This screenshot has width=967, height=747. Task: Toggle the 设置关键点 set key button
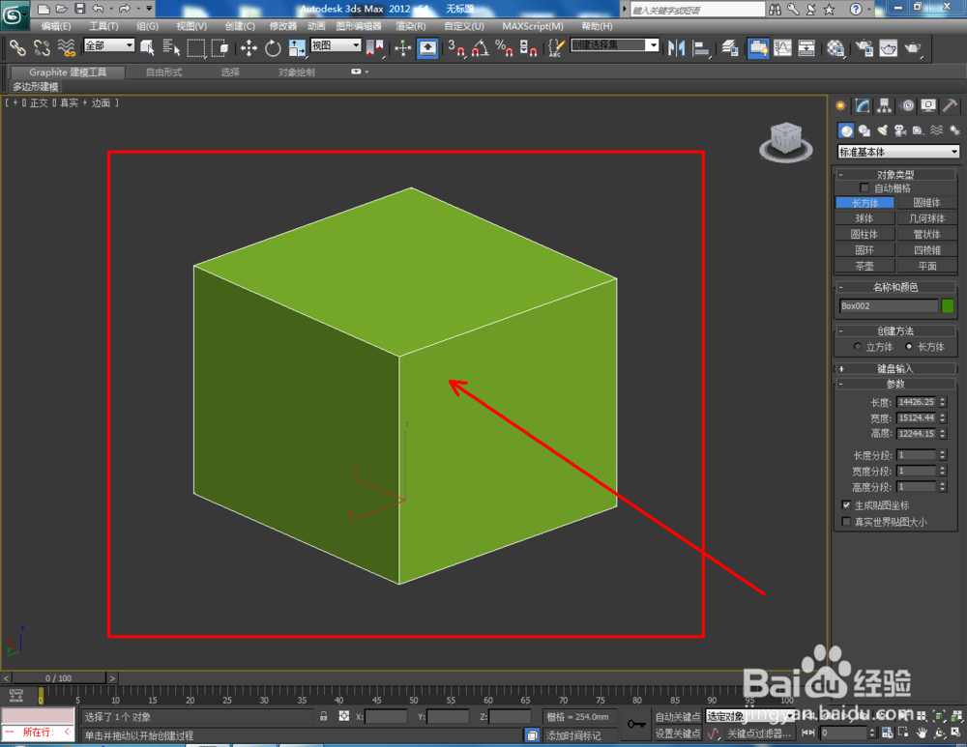point(677,733)
